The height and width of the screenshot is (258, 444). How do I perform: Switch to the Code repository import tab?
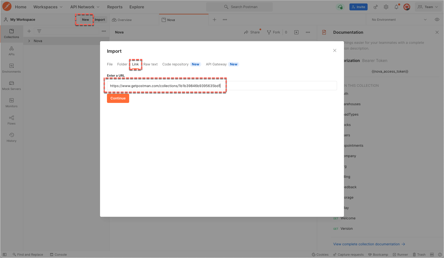[182, 64]
